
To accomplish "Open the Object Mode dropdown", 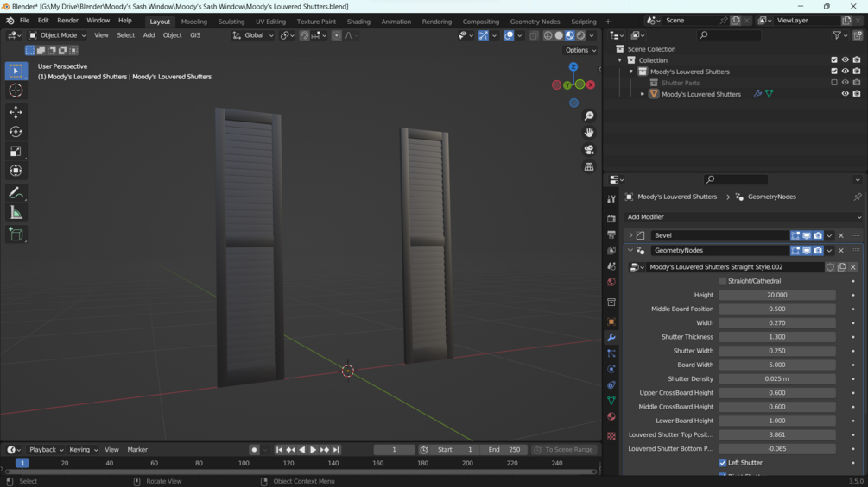I will coord(58,35).
